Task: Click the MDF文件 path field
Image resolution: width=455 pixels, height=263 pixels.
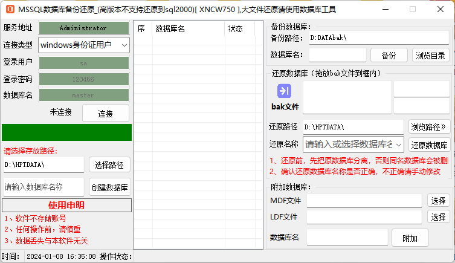Action: (364, 201)
